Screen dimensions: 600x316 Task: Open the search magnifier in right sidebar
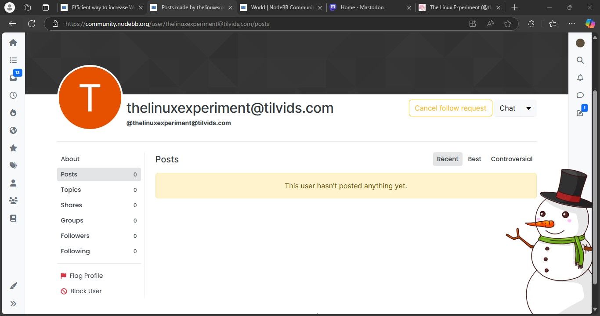click(x=580, y=60)
